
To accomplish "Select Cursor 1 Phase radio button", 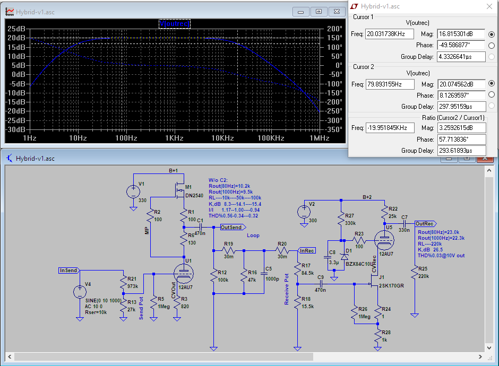I will pyautogui.click(x=491, y=46).
